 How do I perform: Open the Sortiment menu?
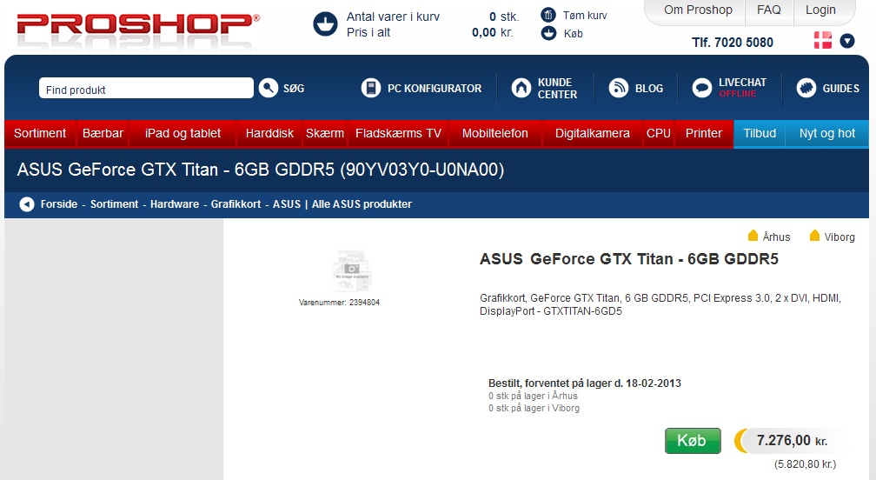40,133
